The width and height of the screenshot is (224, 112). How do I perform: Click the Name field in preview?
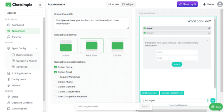[177, 52]
